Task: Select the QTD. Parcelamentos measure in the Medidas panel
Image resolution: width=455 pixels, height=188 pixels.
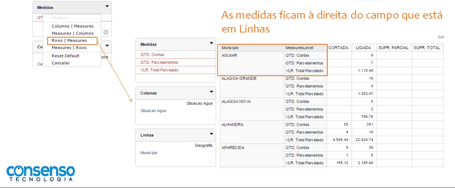Action: (159, 62)
